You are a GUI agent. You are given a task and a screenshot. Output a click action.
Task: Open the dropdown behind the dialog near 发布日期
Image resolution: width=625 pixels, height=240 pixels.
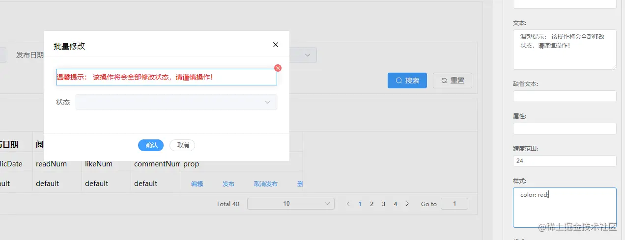[303, 55]
